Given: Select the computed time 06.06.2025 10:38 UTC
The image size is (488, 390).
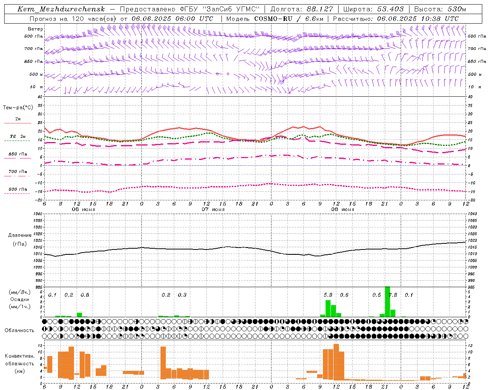Looking at the screenshot, I should tap(418, 19).
